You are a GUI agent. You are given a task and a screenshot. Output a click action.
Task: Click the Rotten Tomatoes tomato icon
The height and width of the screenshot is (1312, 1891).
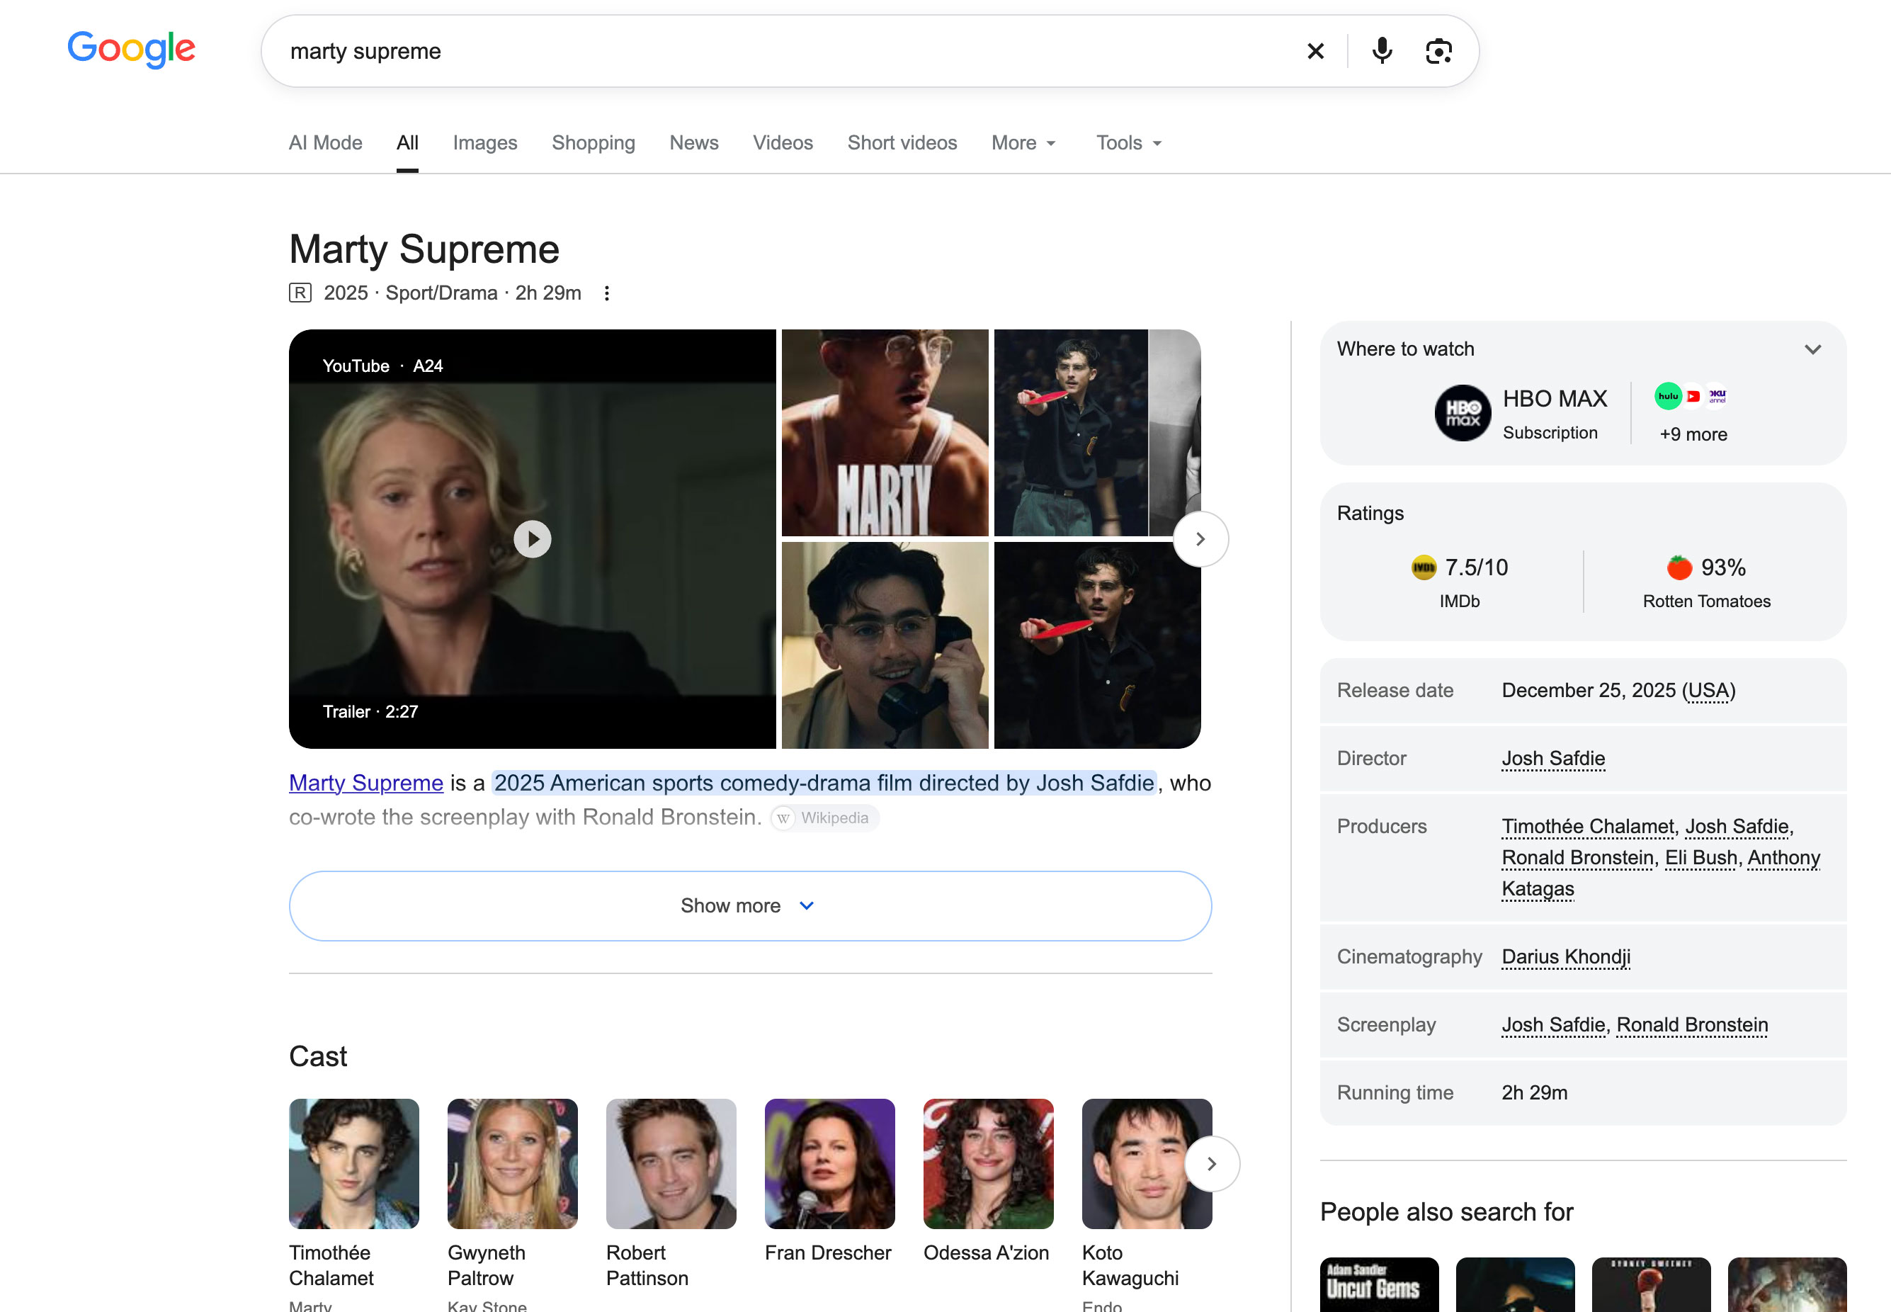coord(1679,567)
